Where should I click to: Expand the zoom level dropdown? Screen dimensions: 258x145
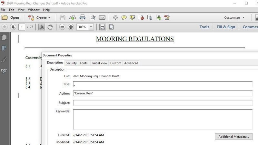[x=91, y=27]
